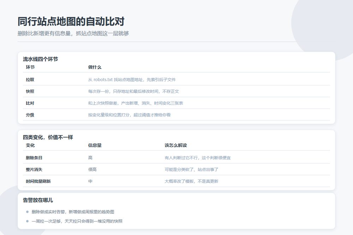353x235 pixels.
Task: Click the text 大概率改了模板，不是真更新
Action: pyautogui.click(x=191, y=181)
